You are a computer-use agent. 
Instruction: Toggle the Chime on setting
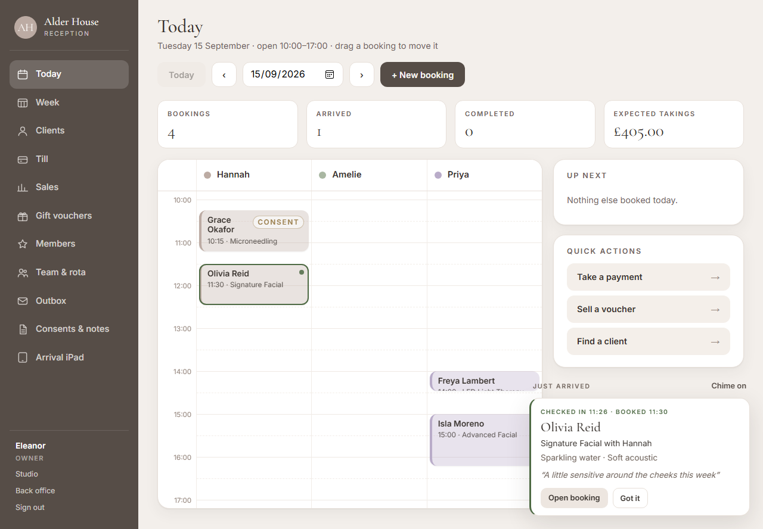[x=728, y=386]
